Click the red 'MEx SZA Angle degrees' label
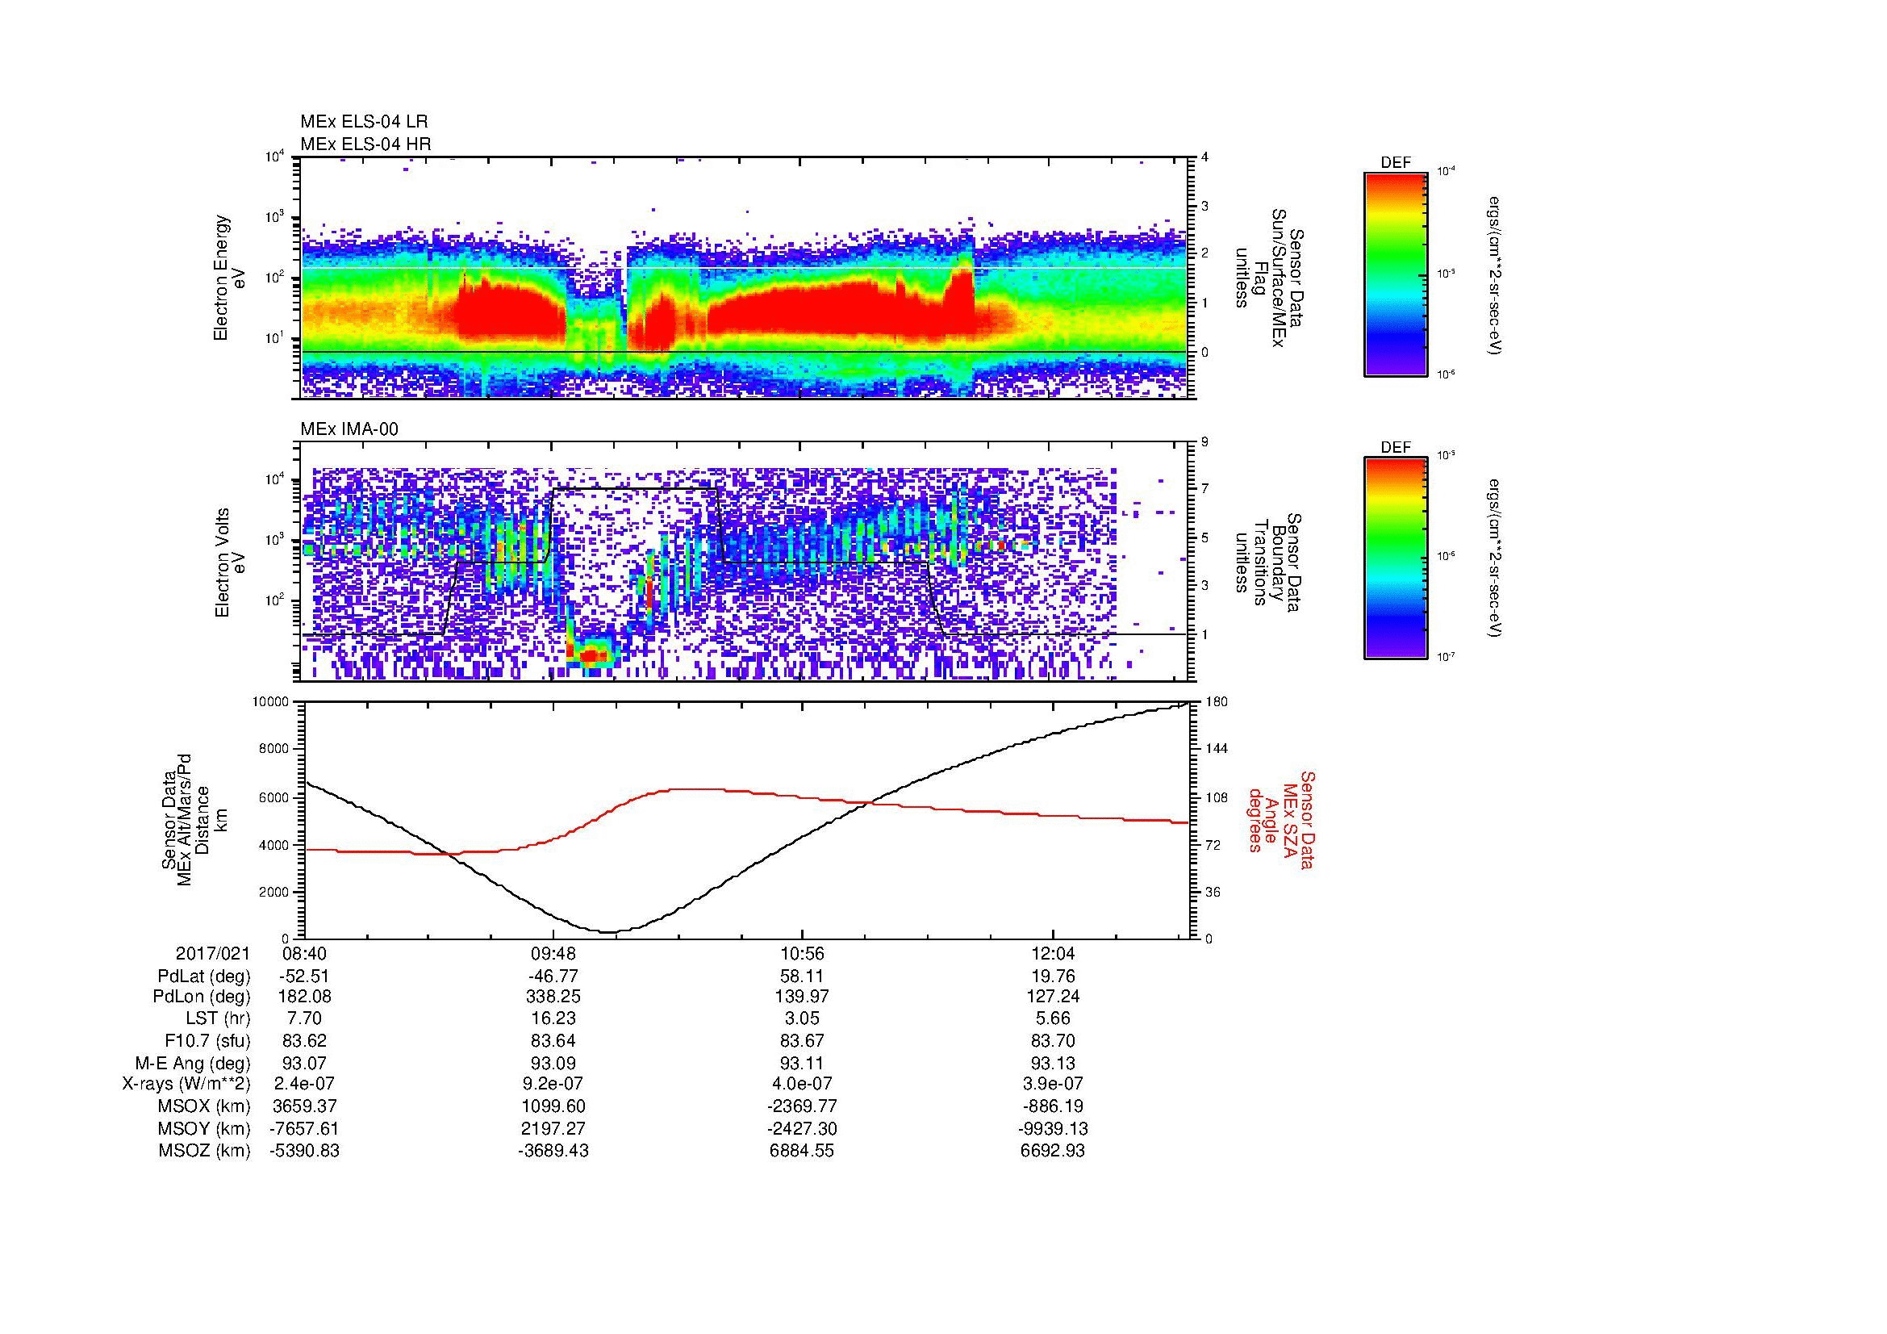1887x1334 pixels. pyautogui.click(x=1281, y=819)
